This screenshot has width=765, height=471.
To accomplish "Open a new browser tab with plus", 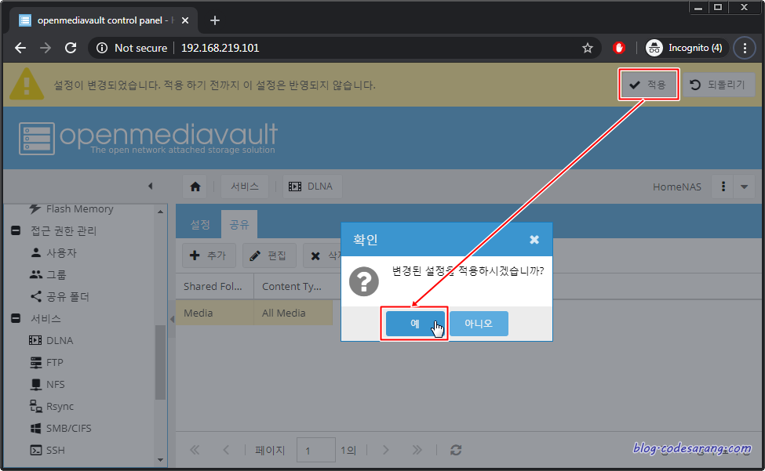I will pyautogui.click(x=215, y=20).
